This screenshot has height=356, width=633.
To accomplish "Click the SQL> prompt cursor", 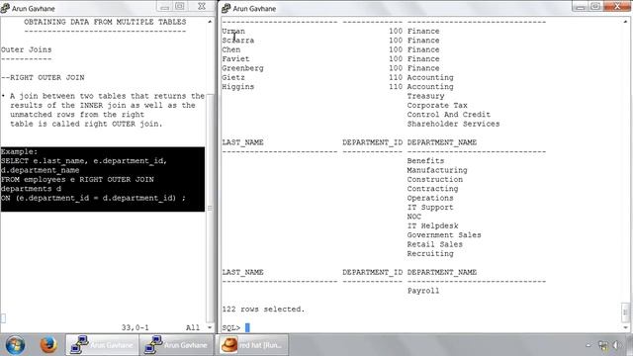I will pos(247,327).
